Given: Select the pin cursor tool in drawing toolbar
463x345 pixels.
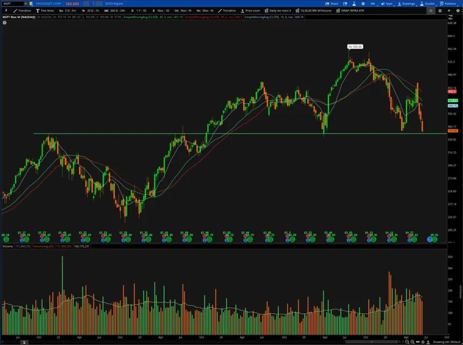Looking at the screenshot, I should pyautogui.click(x=6, y=11).
